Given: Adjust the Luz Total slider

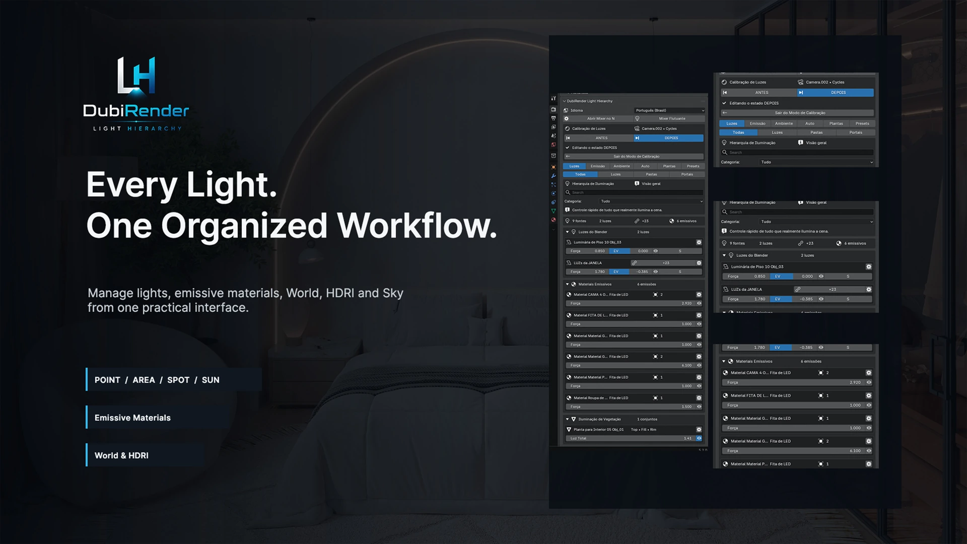Looking at the screenshot, I should pos(630,438).
